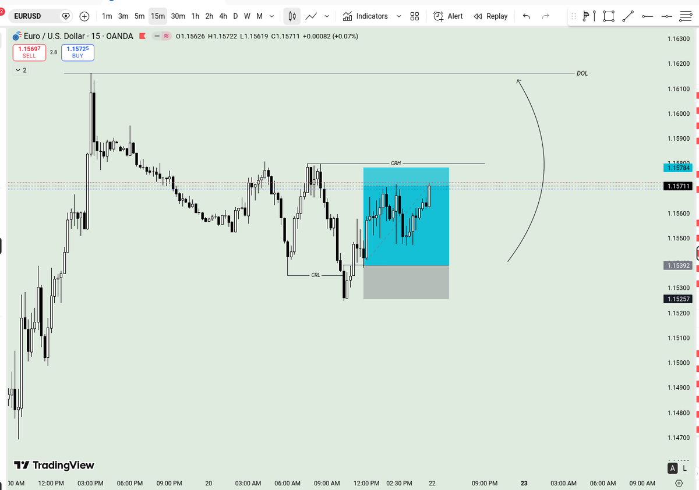Click the red flag icon beside OANDA
Viewport: 699px width, 490px height.
142,36
